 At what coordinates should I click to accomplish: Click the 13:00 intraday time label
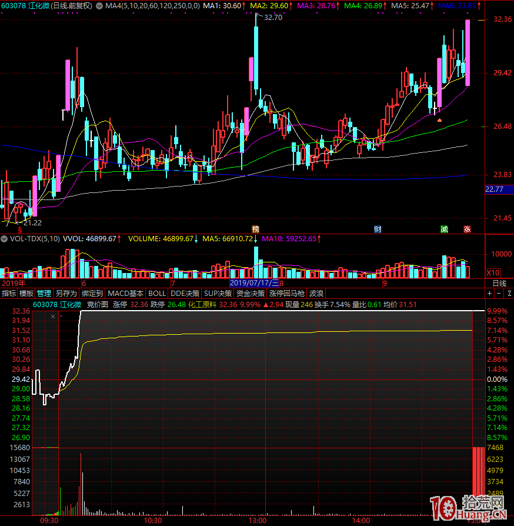pos(258,521)
